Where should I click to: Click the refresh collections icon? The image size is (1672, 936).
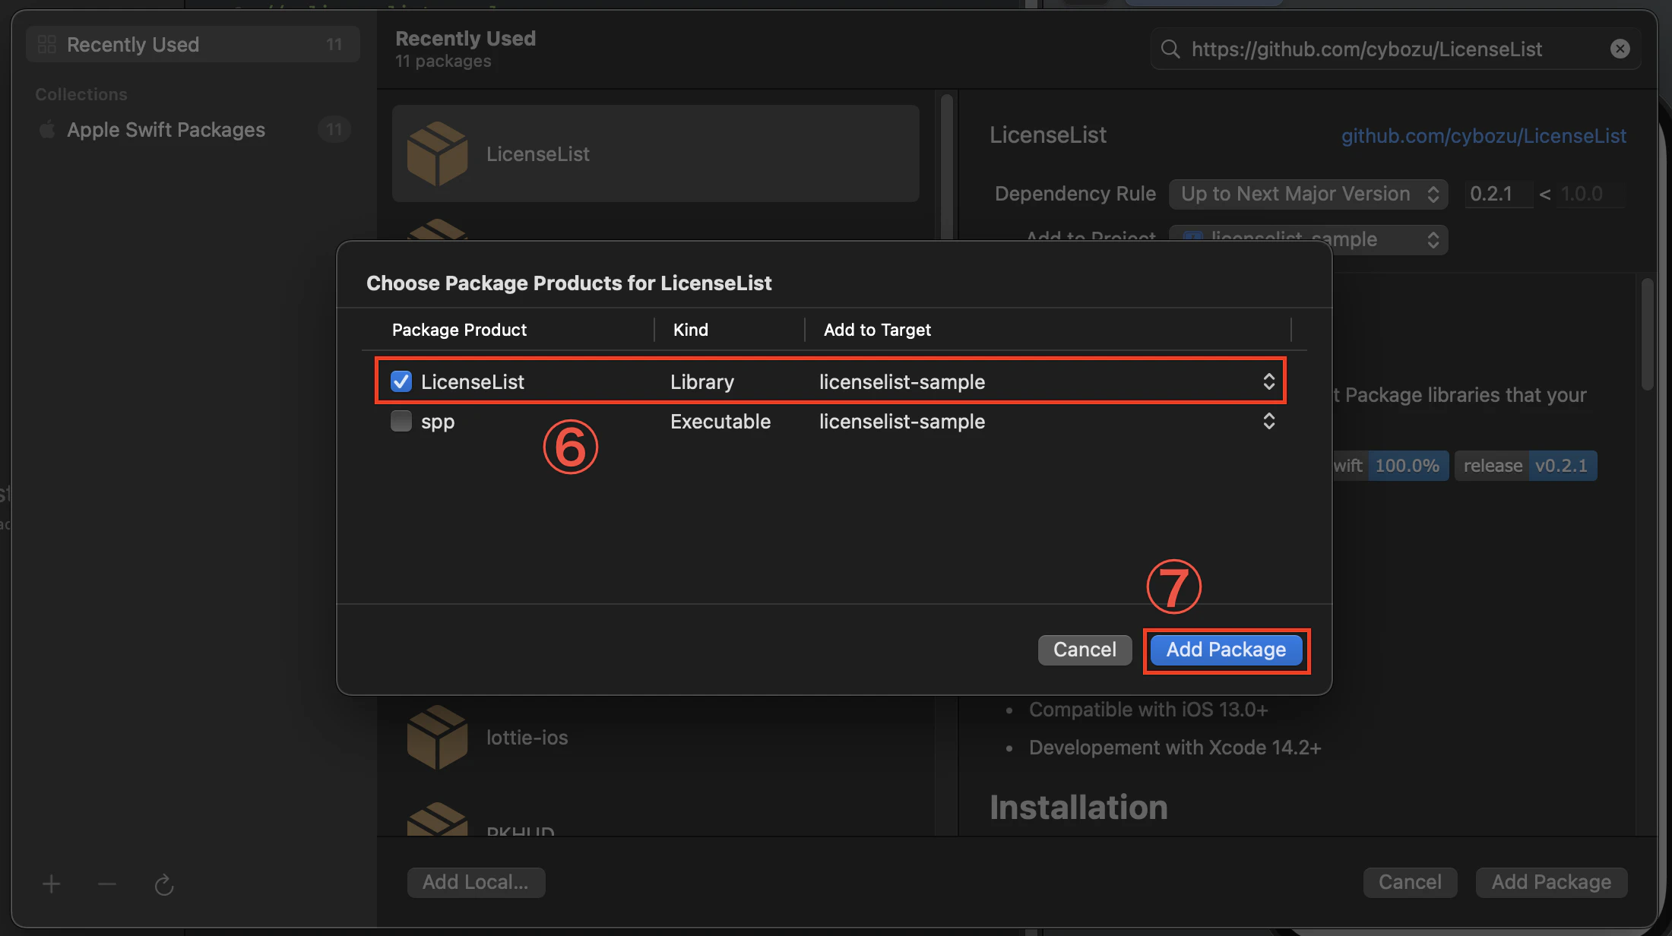pos(164,884)
